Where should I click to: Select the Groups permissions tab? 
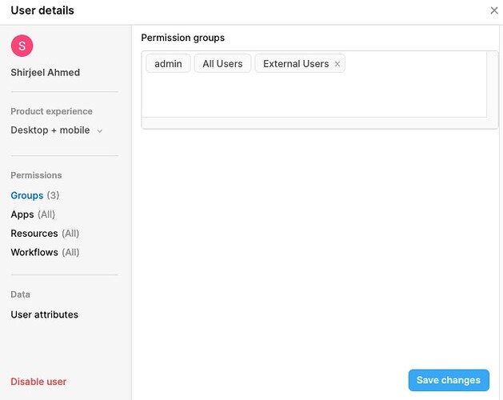coord(27,195)
